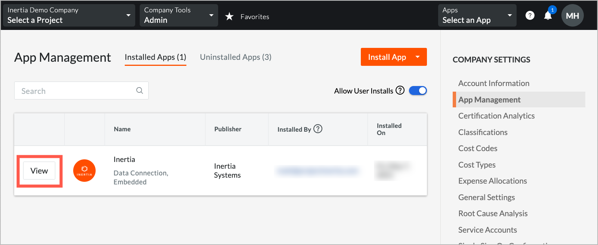The width and height of the screenshot is (598, 245).
Task: Click the Installed On column header
Action: coord(389,129)
